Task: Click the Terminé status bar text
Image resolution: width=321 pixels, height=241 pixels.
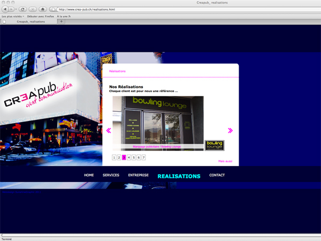Action: click(6, 239)
